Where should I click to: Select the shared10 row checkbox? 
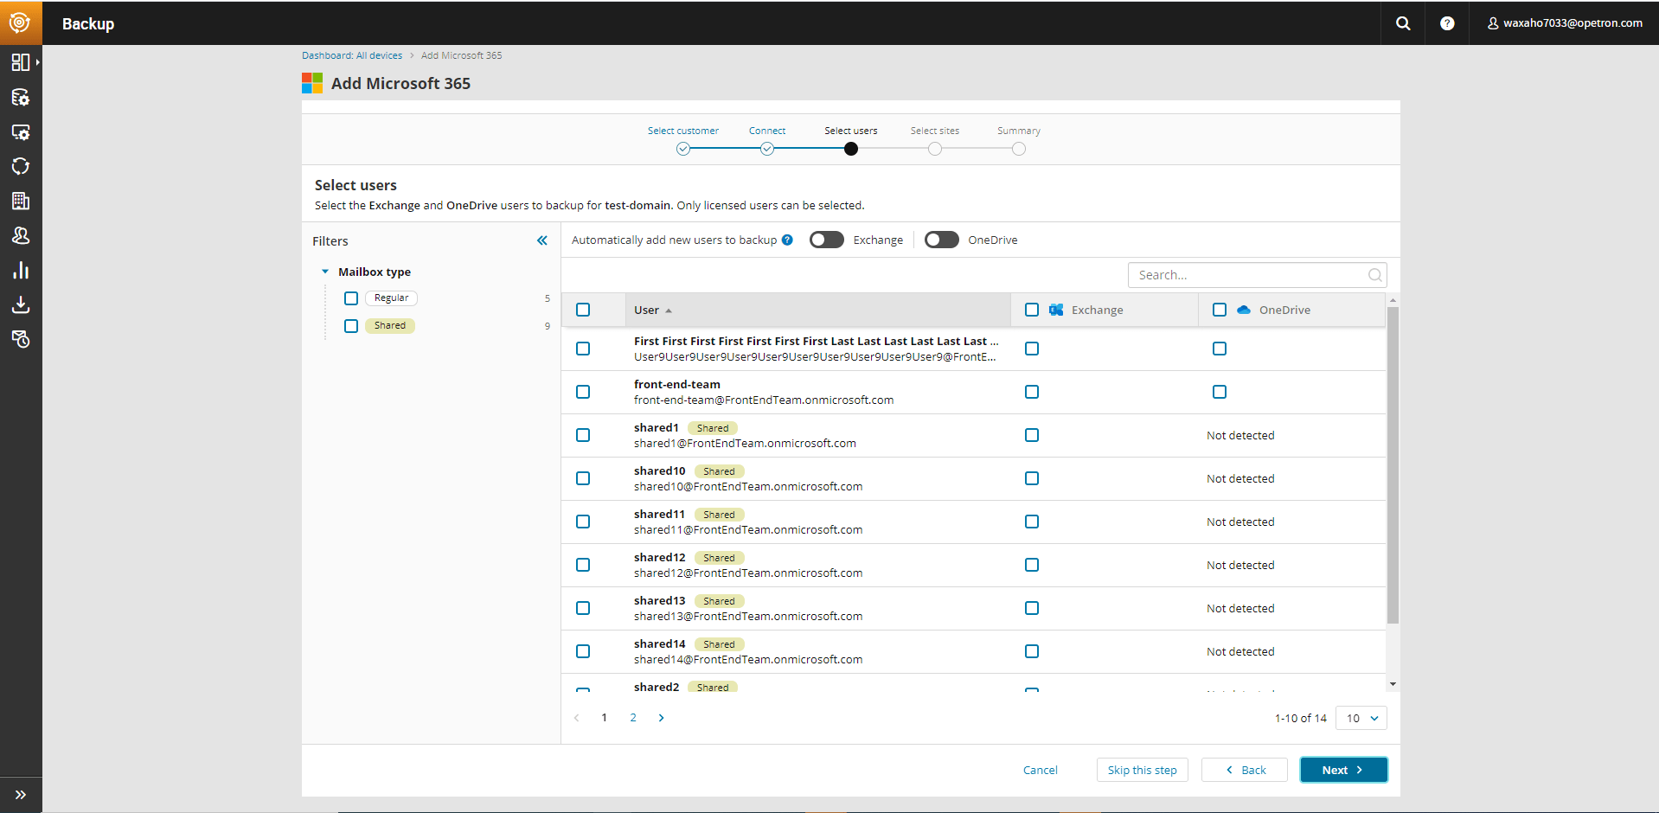coord(583,478)
